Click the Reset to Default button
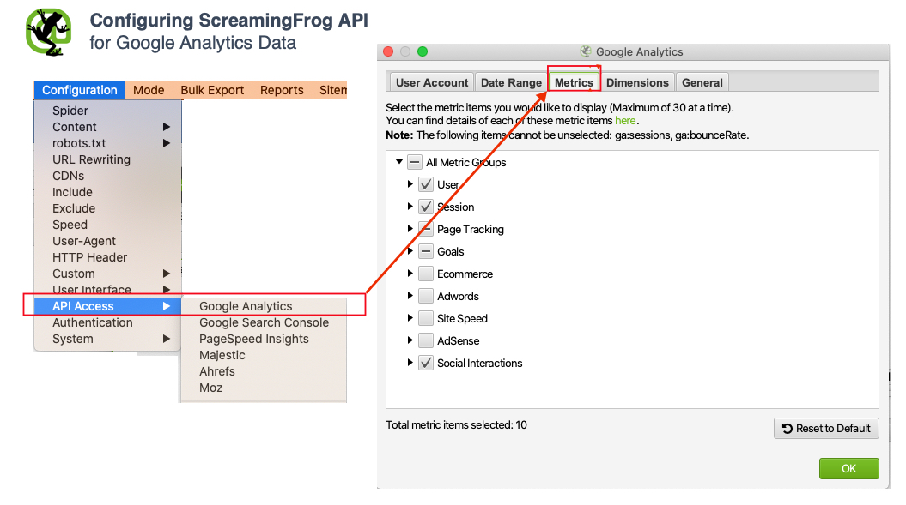The width and height of the screenshot is (906, 505). 826,428
